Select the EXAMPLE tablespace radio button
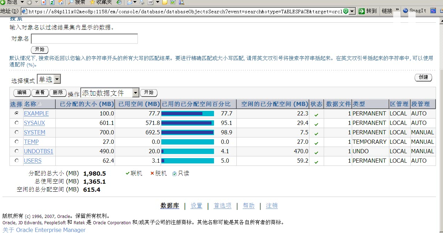This screenshot has height=233, width=443. tap(16, 113)
